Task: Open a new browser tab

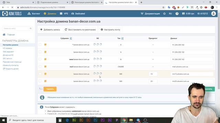Action: [141, 2]
